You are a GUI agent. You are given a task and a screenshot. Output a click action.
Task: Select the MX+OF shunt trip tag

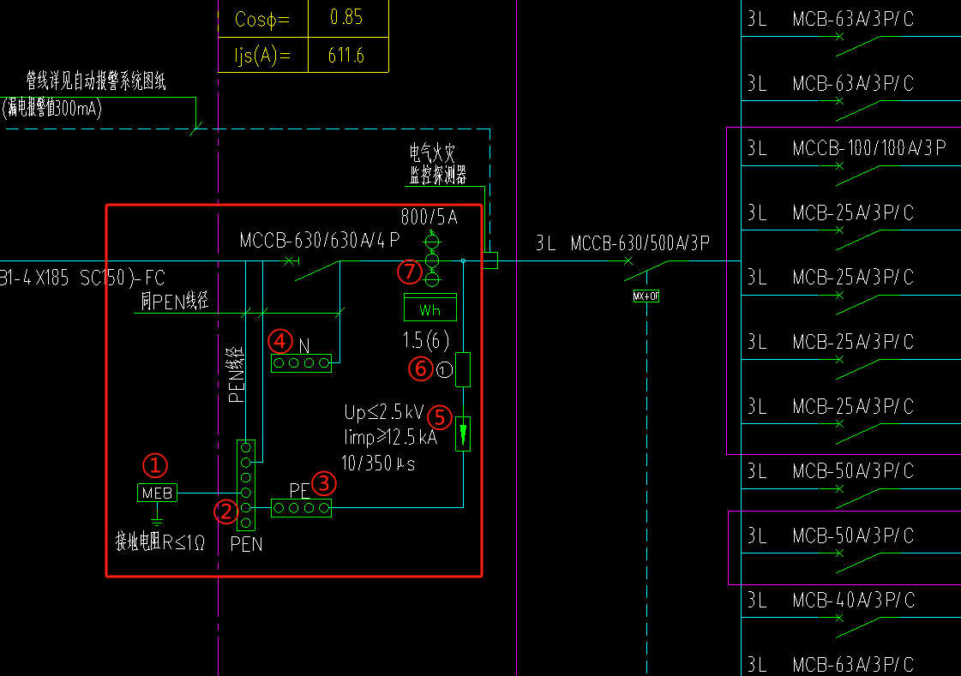pos(646,296)
